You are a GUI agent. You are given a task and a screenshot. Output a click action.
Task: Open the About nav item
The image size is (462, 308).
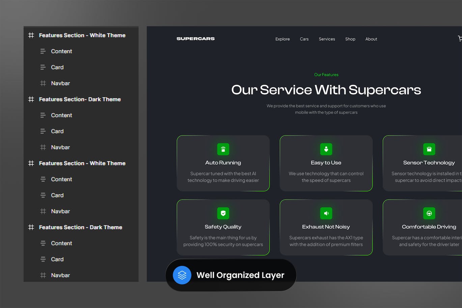pos(371,39)
